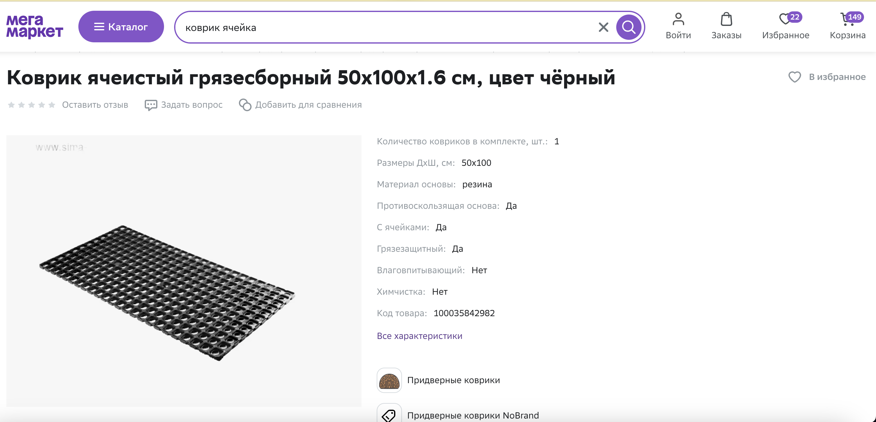The height and width of the screenshot is (422, 876).
Task: Select product code value 100035842982
Action: click(464, 313)
